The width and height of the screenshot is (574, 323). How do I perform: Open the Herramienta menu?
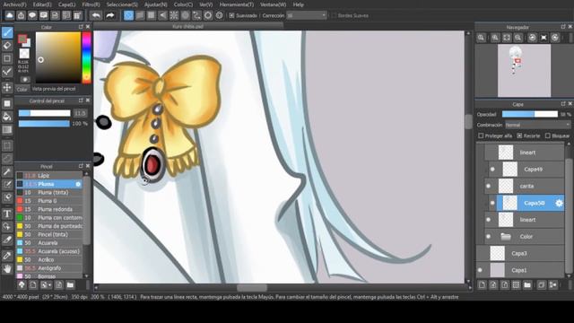pos(237,4)
